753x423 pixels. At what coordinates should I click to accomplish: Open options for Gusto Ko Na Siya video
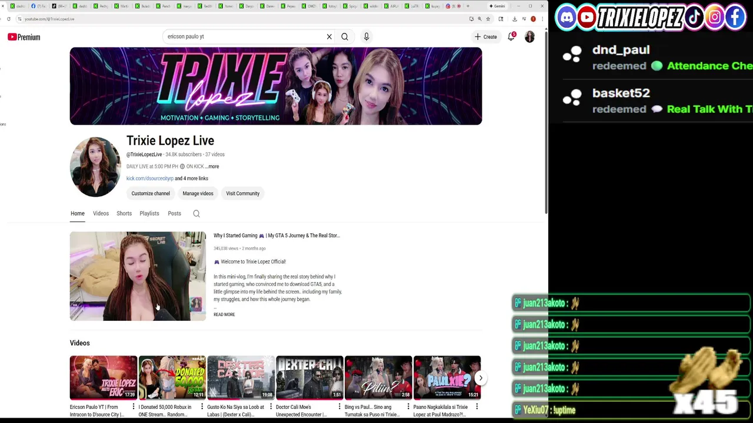coord(271,407)
